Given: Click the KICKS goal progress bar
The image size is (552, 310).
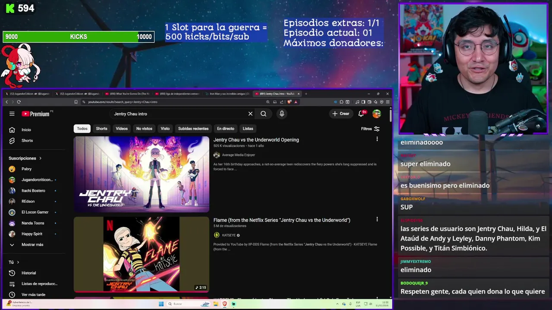Looking at the screenshot, I should click(78, 37).
